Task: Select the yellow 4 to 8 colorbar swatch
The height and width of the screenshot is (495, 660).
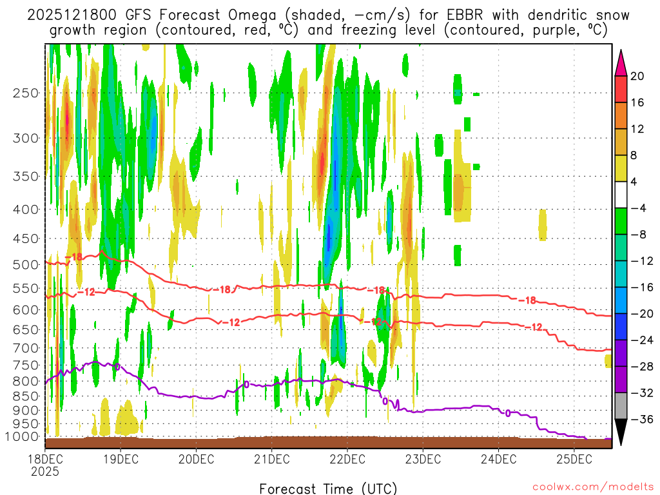Action: tap(621, 168)
